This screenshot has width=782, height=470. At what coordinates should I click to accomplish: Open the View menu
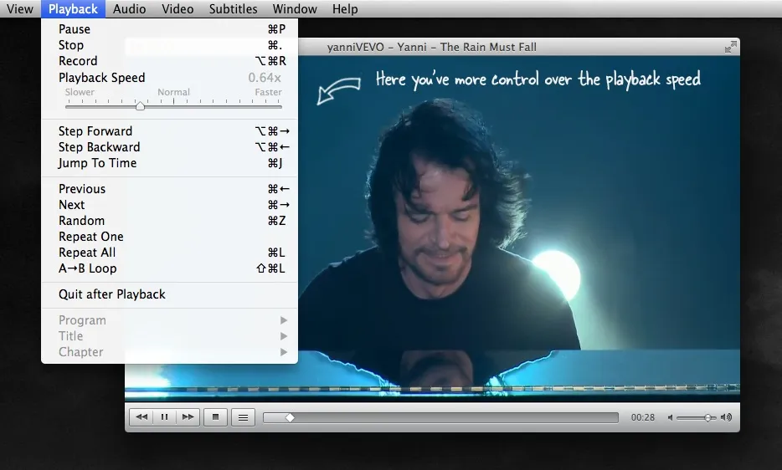tap(20, 9)
